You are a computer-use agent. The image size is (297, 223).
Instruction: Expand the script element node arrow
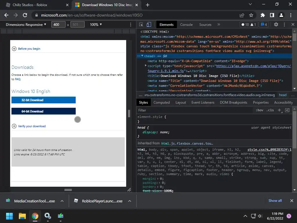(x=146, y=65)
